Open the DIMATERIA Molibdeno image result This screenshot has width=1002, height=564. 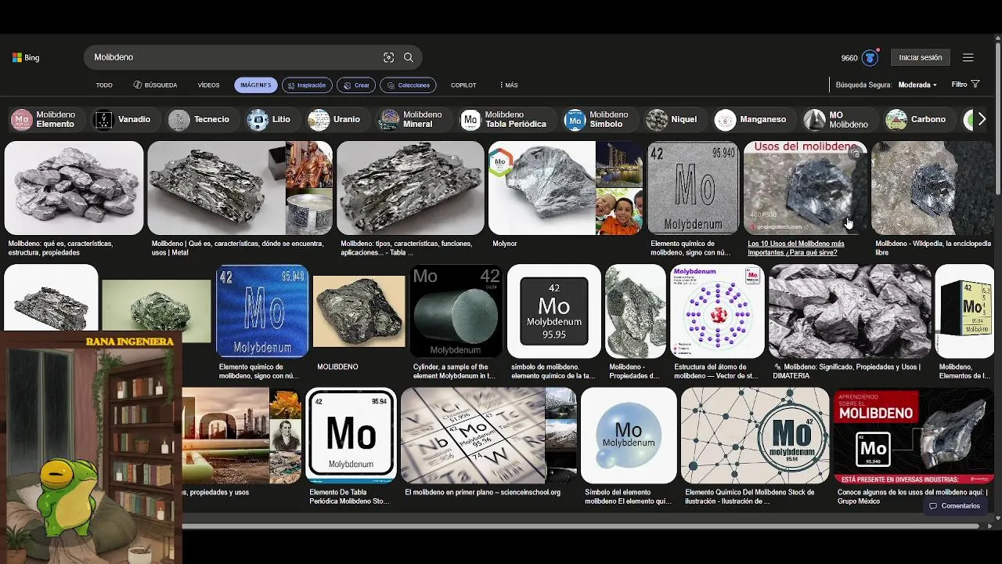tap(850, 311)
